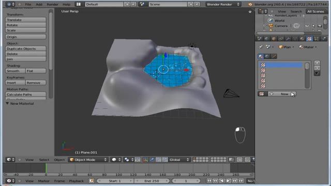Toggle lock camera and layers to scene
331x186 pixels.
(231, 160)
